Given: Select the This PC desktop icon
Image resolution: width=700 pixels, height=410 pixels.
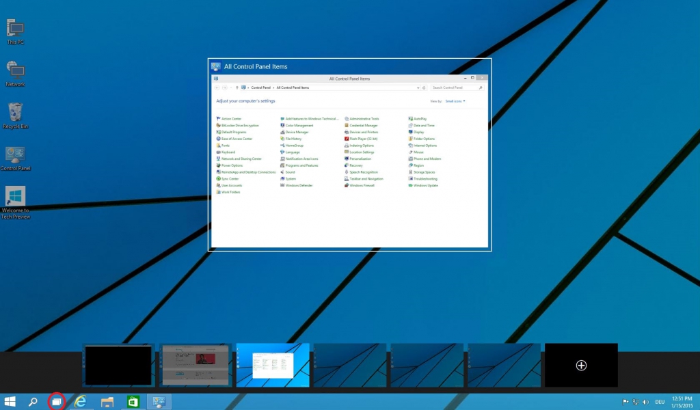Looking at the screenshot, I should (15, 31).
